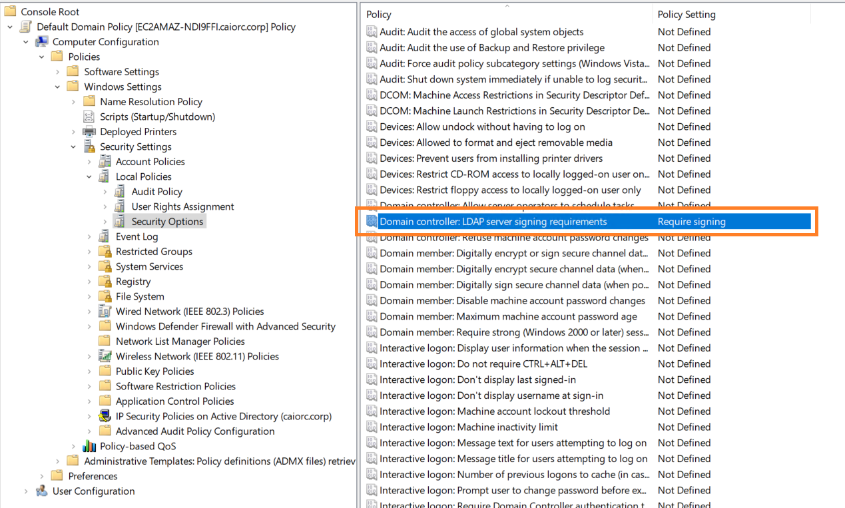The height and width of the screenshot is (508, 845).
Task: Expand the Software Settings node
Action: tap(58, 72)
